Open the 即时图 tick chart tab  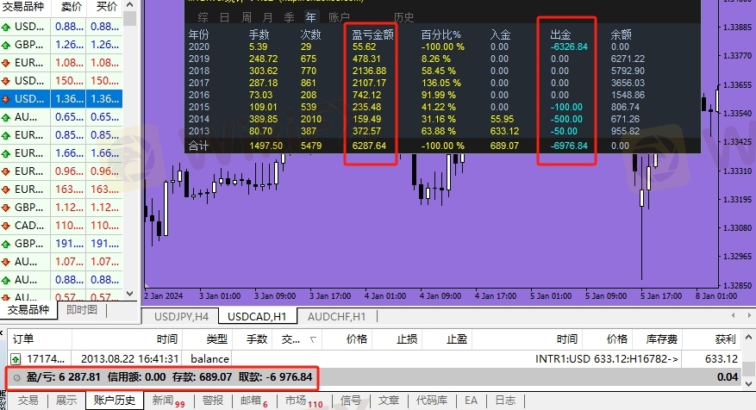pos(82,310)
